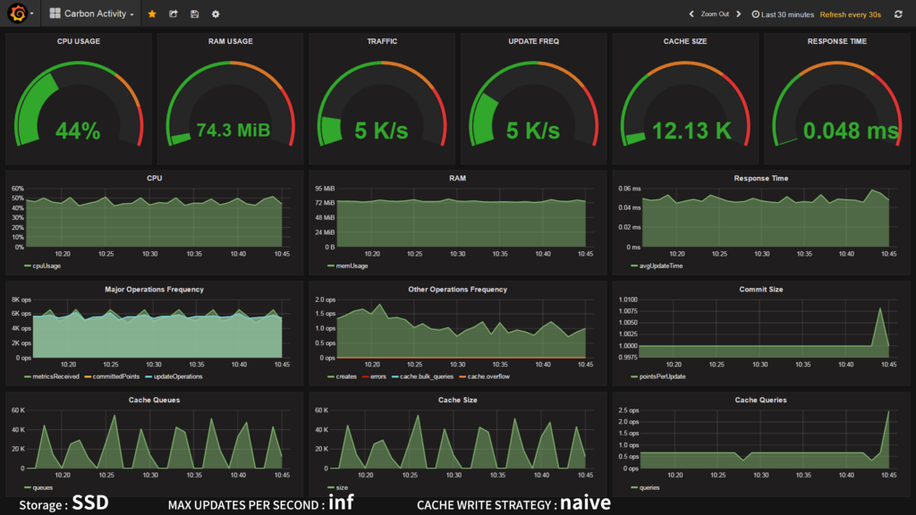The image size is (916, 515).
Task: Toggle errors series in legend
Action: point(375,376)
